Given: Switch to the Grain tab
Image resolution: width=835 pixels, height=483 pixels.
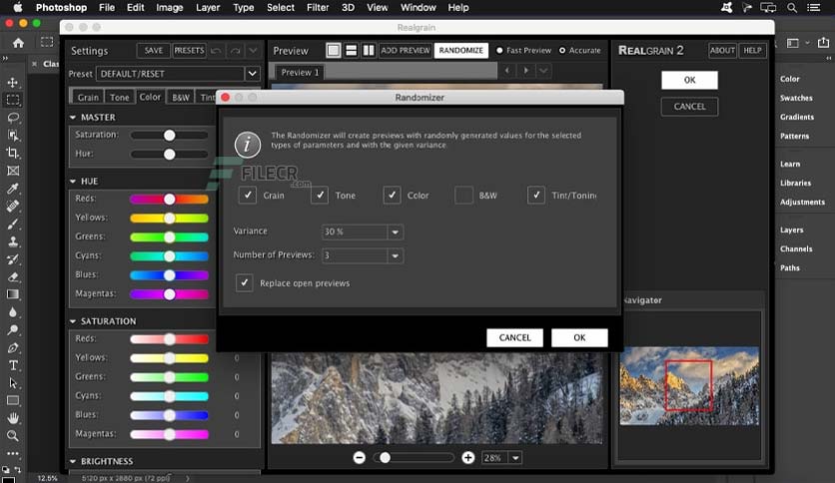Looking at the screenshot, I should (88, 98).
